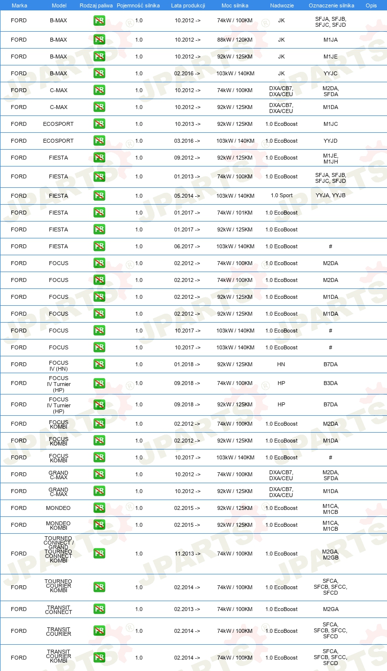Click the HN body cell

[x=281, y=364]
